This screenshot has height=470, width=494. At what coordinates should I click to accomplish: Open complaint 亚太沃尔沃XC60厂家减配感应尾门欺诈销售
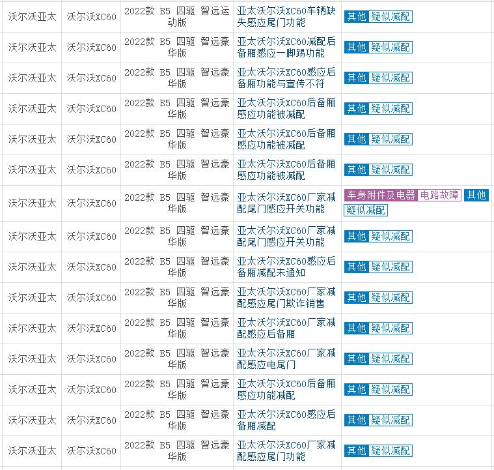point(286,298)
